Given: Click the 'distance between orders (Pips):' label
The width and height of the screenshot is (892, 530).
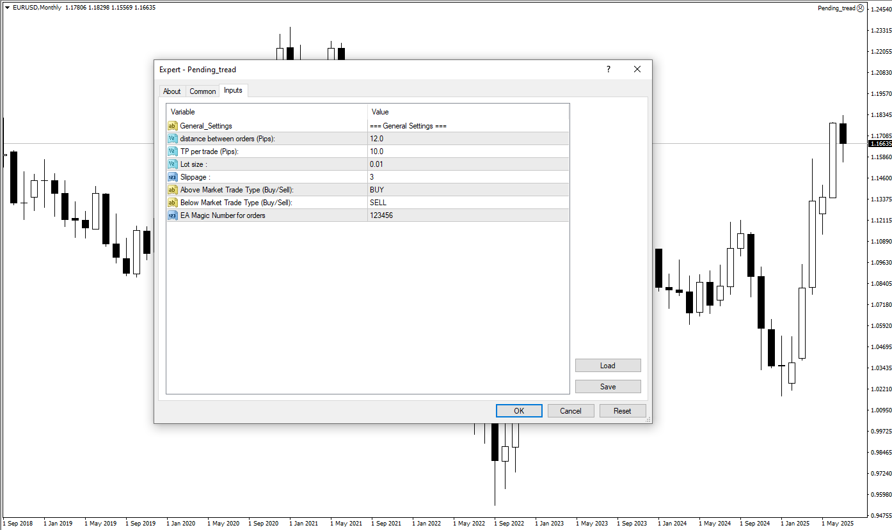Looking at the screenshot, I should (x=227, y=139).
